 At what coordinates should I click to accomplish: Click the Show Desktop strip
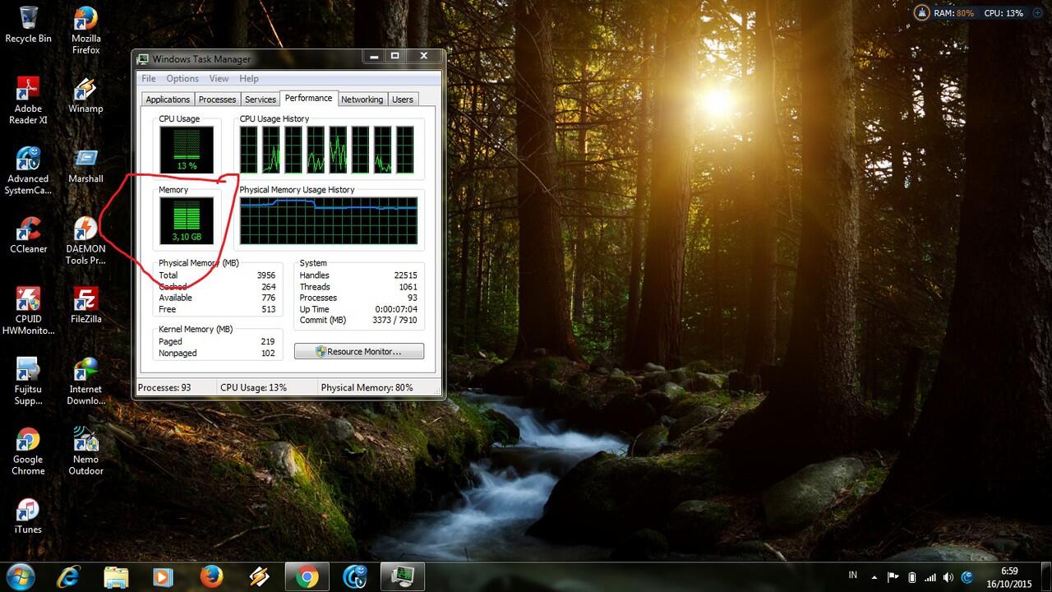coord(1045,577)
